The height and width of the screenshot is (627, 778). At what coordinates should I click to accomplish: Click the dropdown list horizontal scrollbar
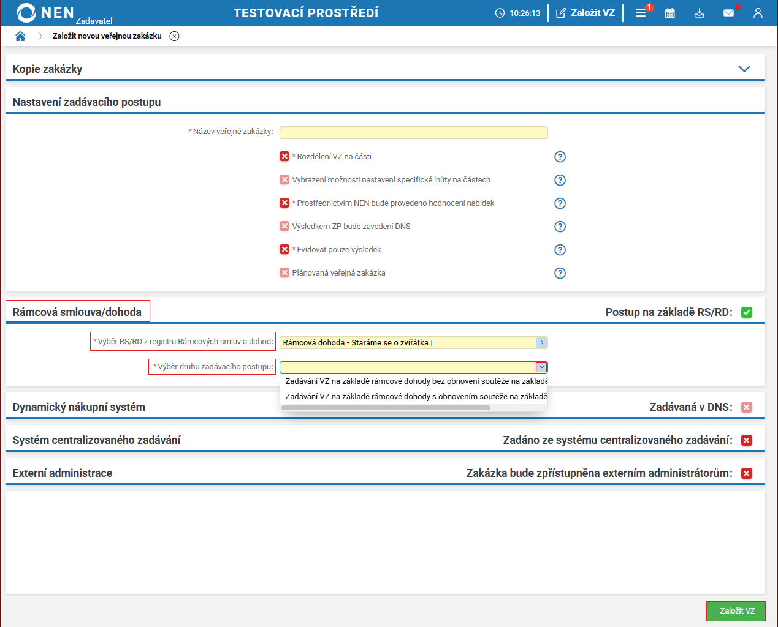click(386, 408)
